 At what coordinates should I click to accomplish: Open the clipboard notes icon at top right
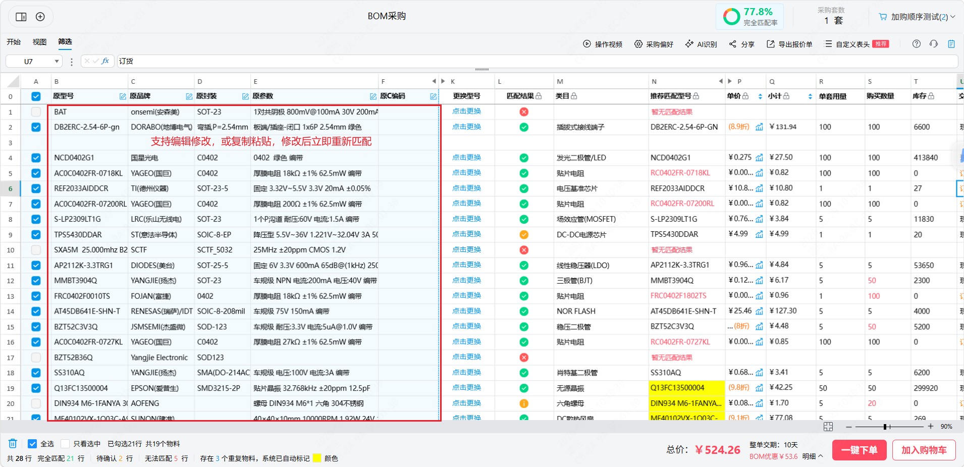(x=951, y=44)
